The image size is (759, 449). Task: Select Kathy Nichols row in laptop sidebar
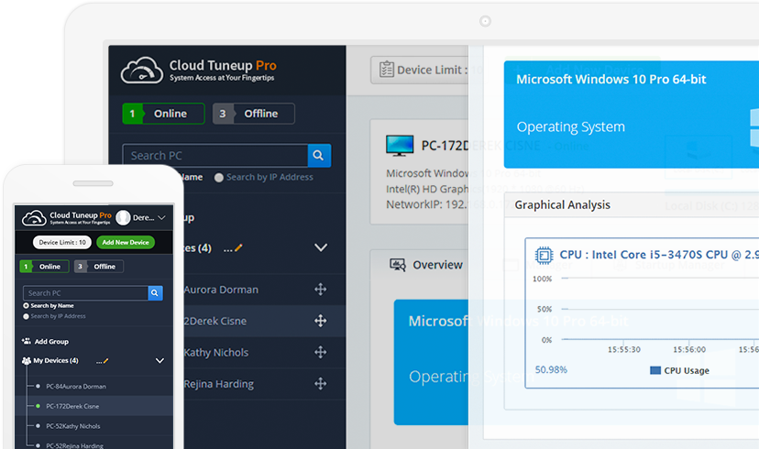[x=265, y=352]
